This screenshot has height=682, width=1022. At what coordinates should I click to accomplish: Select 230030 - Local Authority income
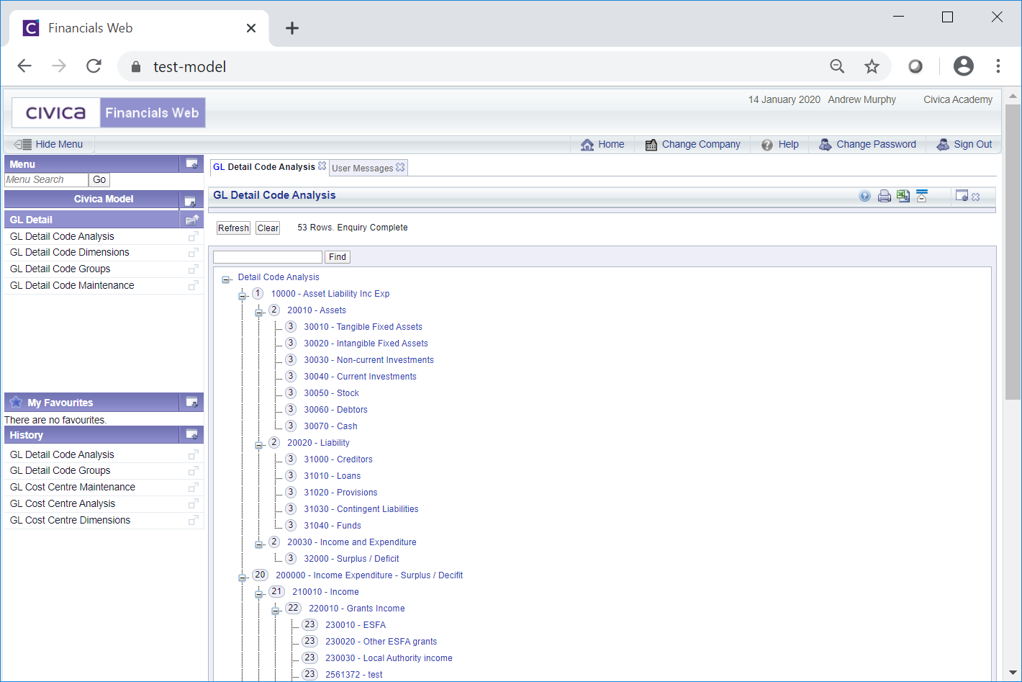pos(389,658)
